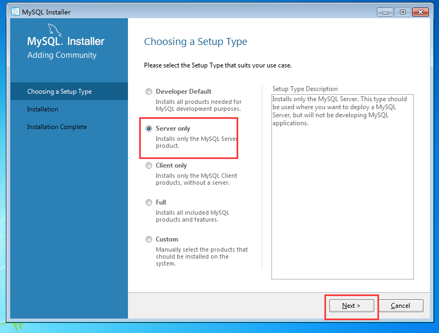Click the 'Adding Community' subtitle text
This screenshot has height=333, width=439.
click(x=62, y=55)
